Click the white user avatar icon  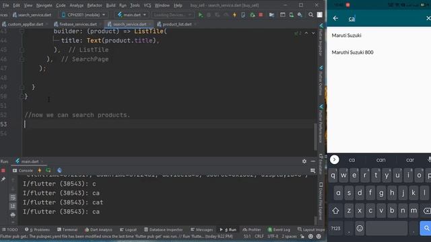click(319, 15)
